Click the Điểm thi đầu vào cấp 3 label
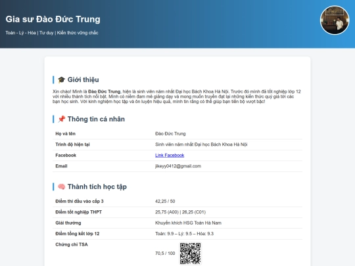This screenshot has height=266, width=355. pyautogui.click(x=80, y=201)
